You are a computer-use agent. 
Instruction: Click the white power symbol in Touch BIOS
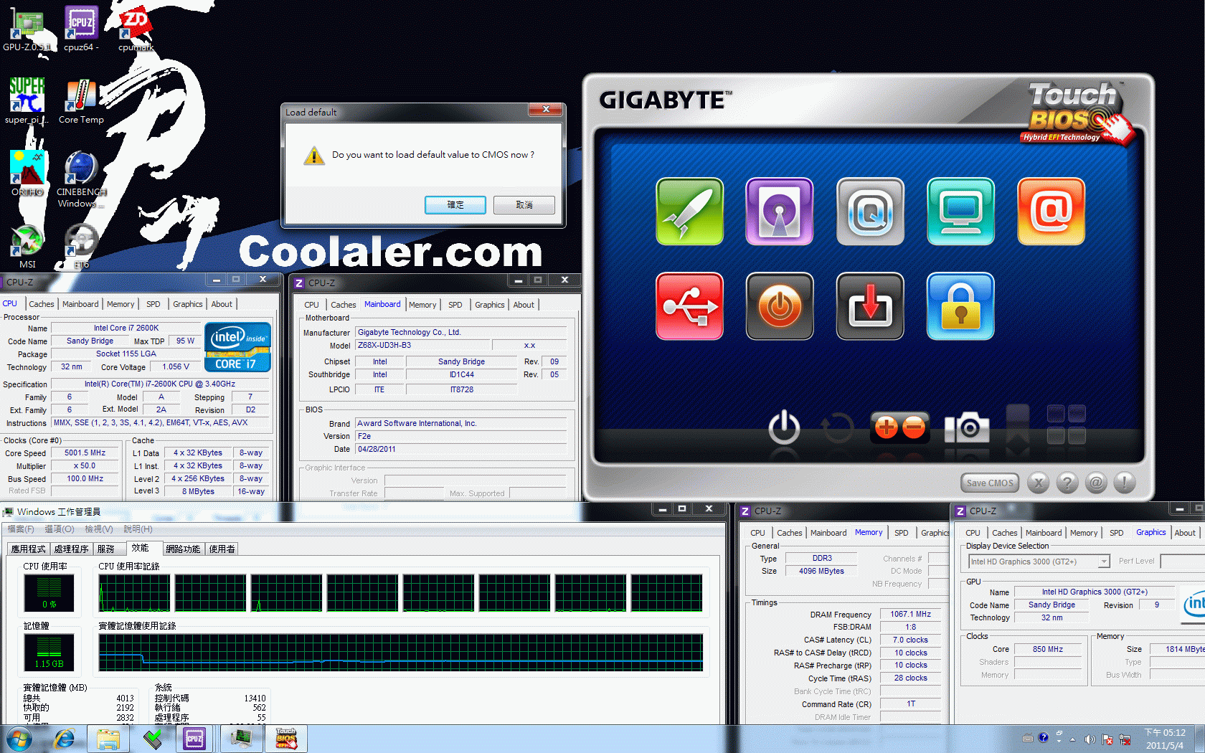(784, 427)
